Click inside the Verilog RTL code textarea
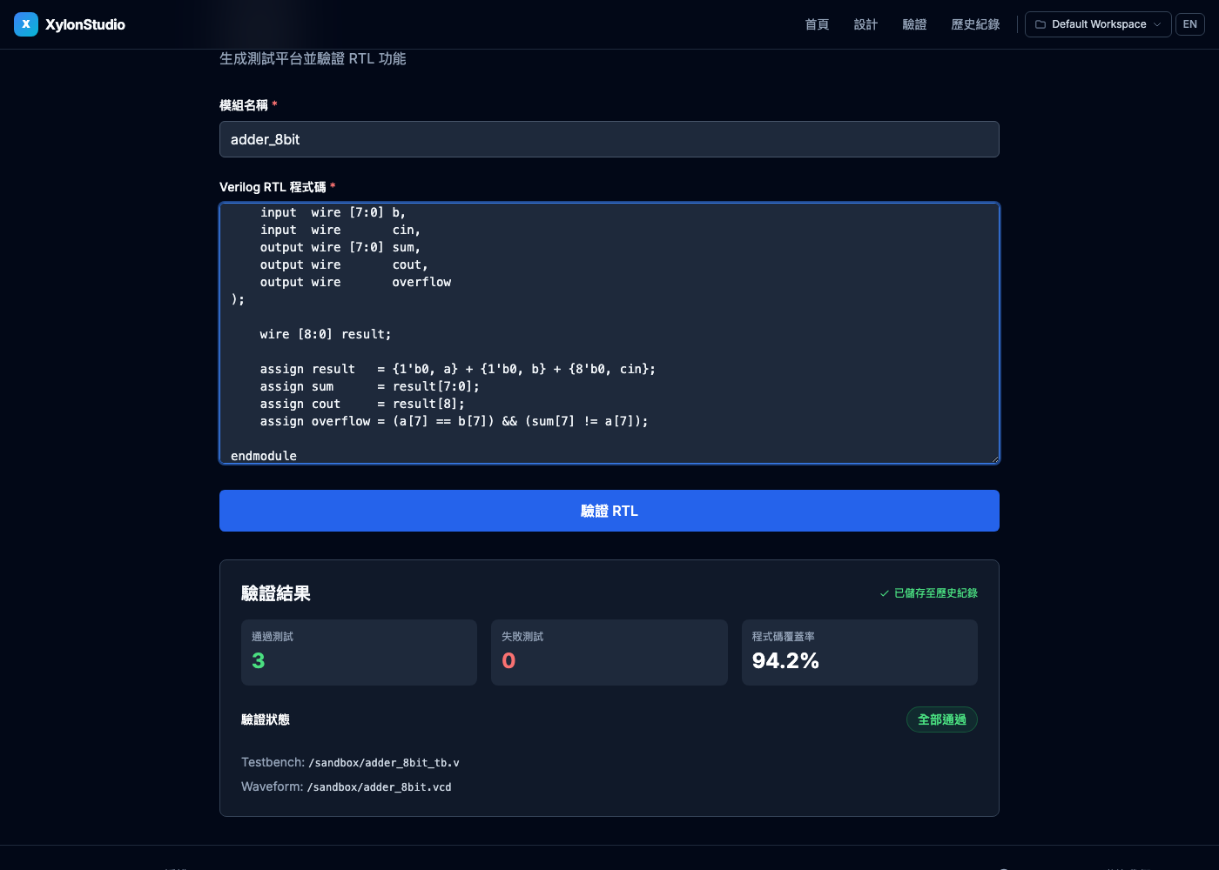This screenshot has width=1219, height=870. pyautogui.click(x=609, y=333)
